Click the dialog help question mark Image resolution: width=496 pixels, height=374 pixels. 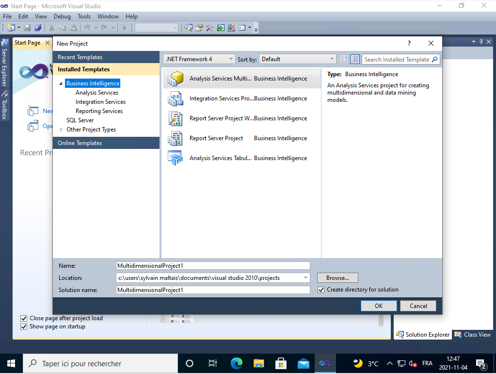409,43
